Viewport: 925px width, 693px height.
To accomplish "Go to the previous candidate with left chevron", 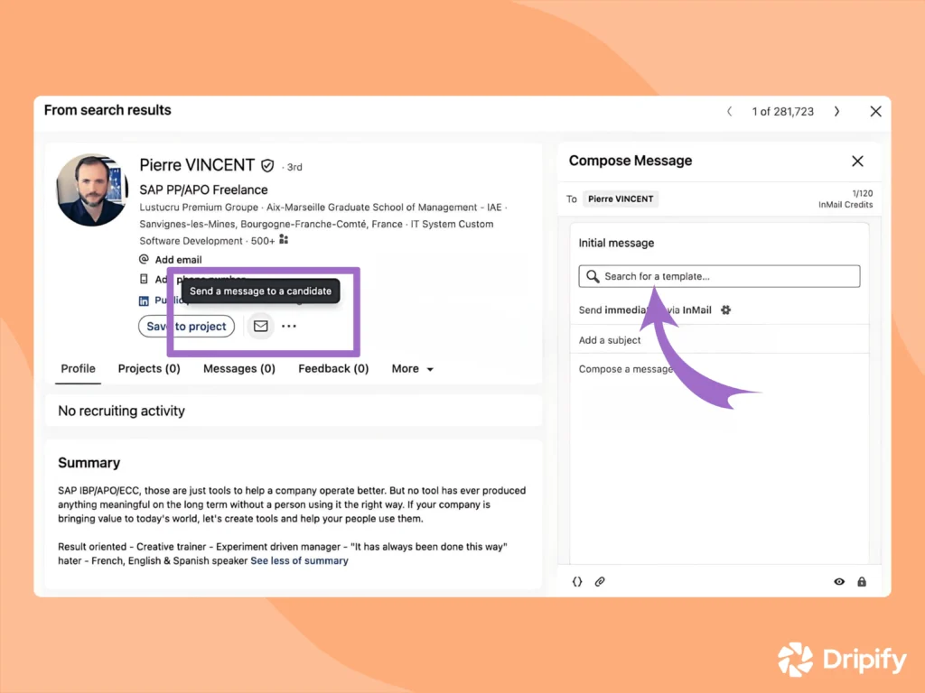I will [x=729, y=111].
